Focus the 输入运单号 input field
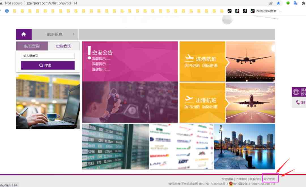Screen dimensions: 306x187 point(48,56)
